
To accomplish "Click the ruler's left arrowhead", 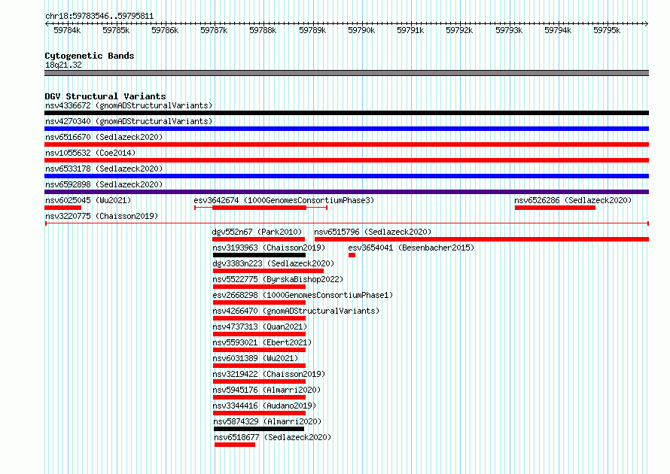I will (x=47, y=24).
